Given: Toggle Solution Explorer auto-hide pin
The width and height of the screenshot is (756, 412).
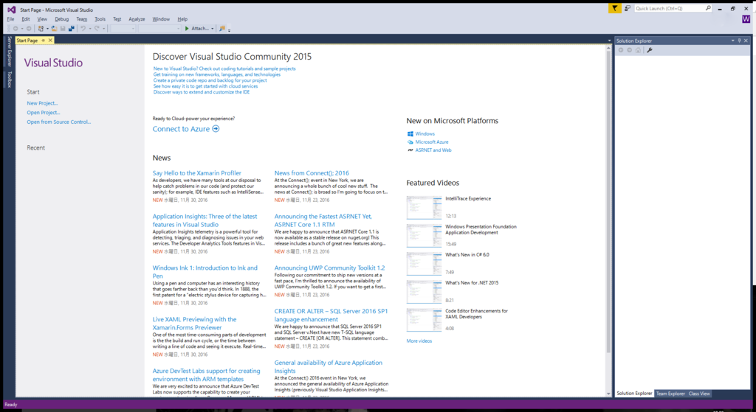Looking at the screenshot, I should pyautogui.click(x=739, y=41).
